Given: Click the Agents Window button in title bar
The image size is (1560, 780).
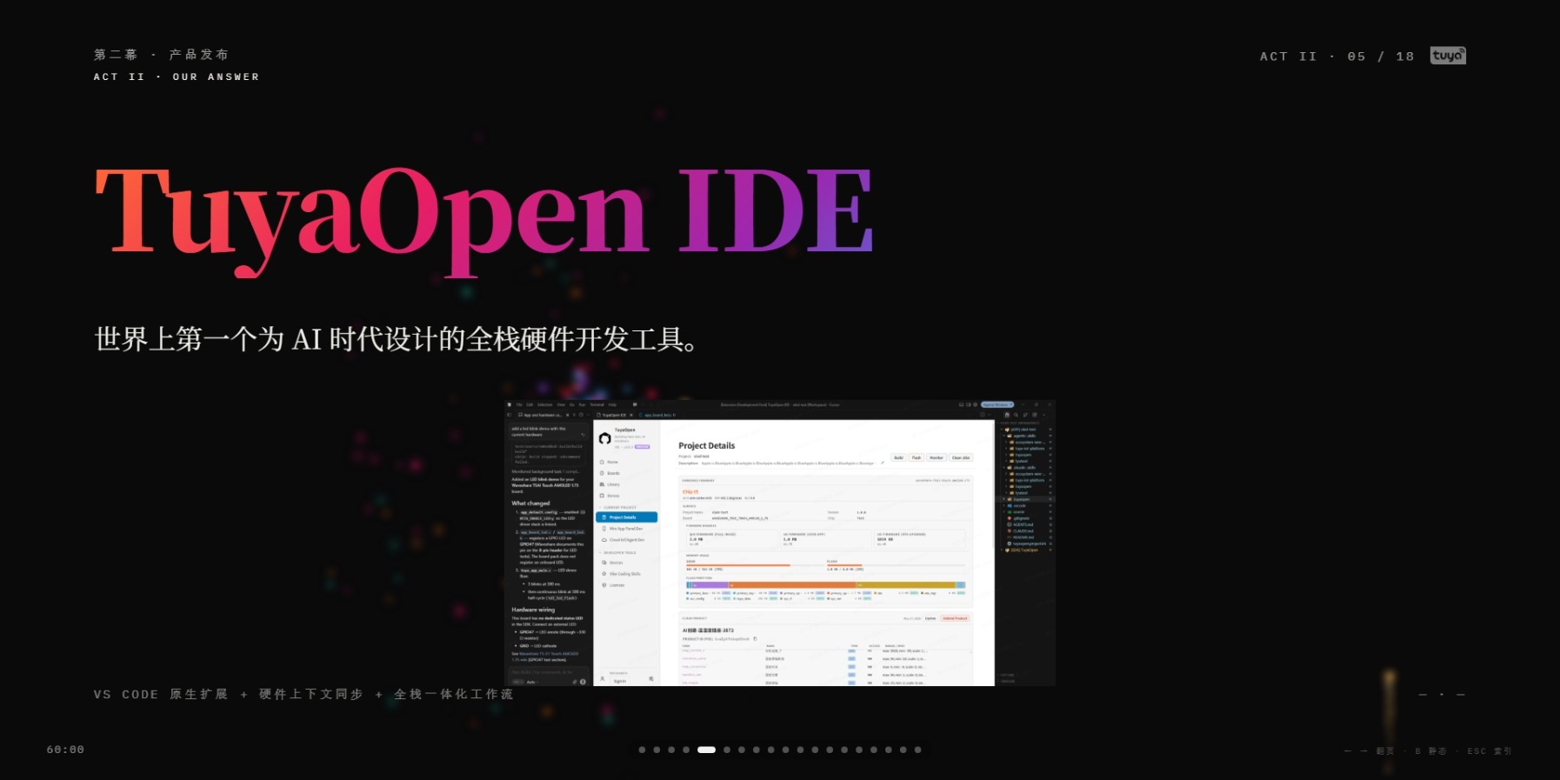Looking at the screenshot, I should (x=997, y=404).
